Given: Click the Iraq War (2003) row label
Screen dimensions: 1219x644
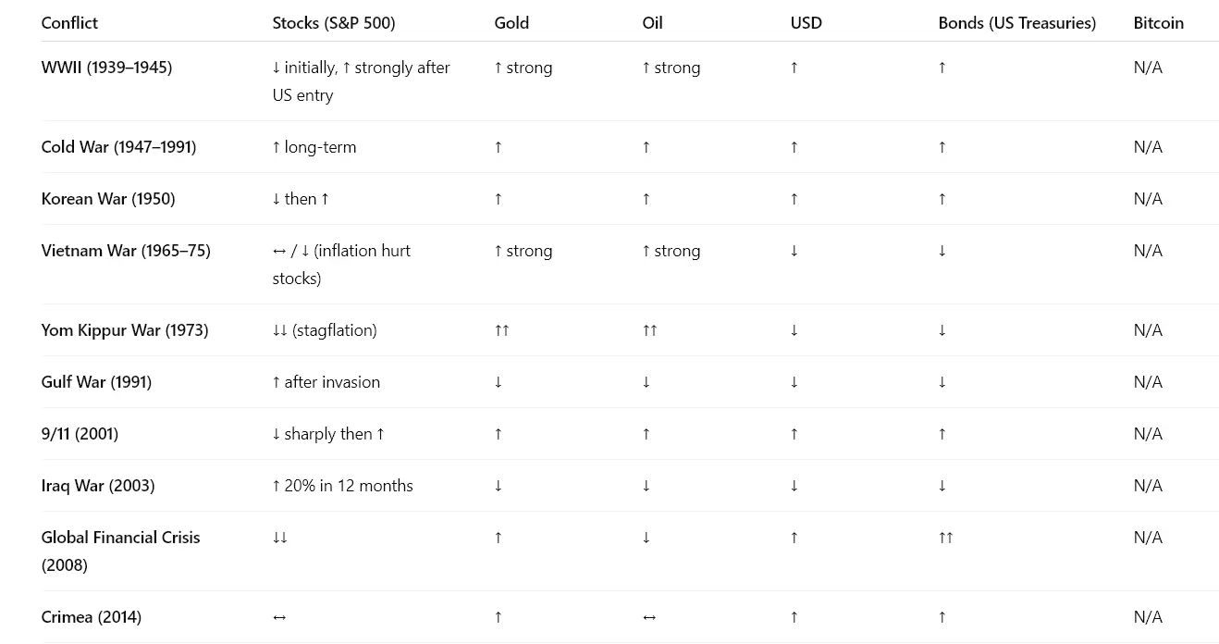Looking at the screenshot, I should click(x=98, y=486).
